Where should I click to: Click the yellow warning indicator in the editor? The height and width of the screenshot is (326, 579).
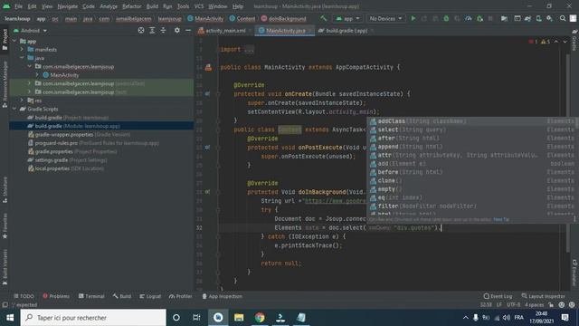point(545,42)
